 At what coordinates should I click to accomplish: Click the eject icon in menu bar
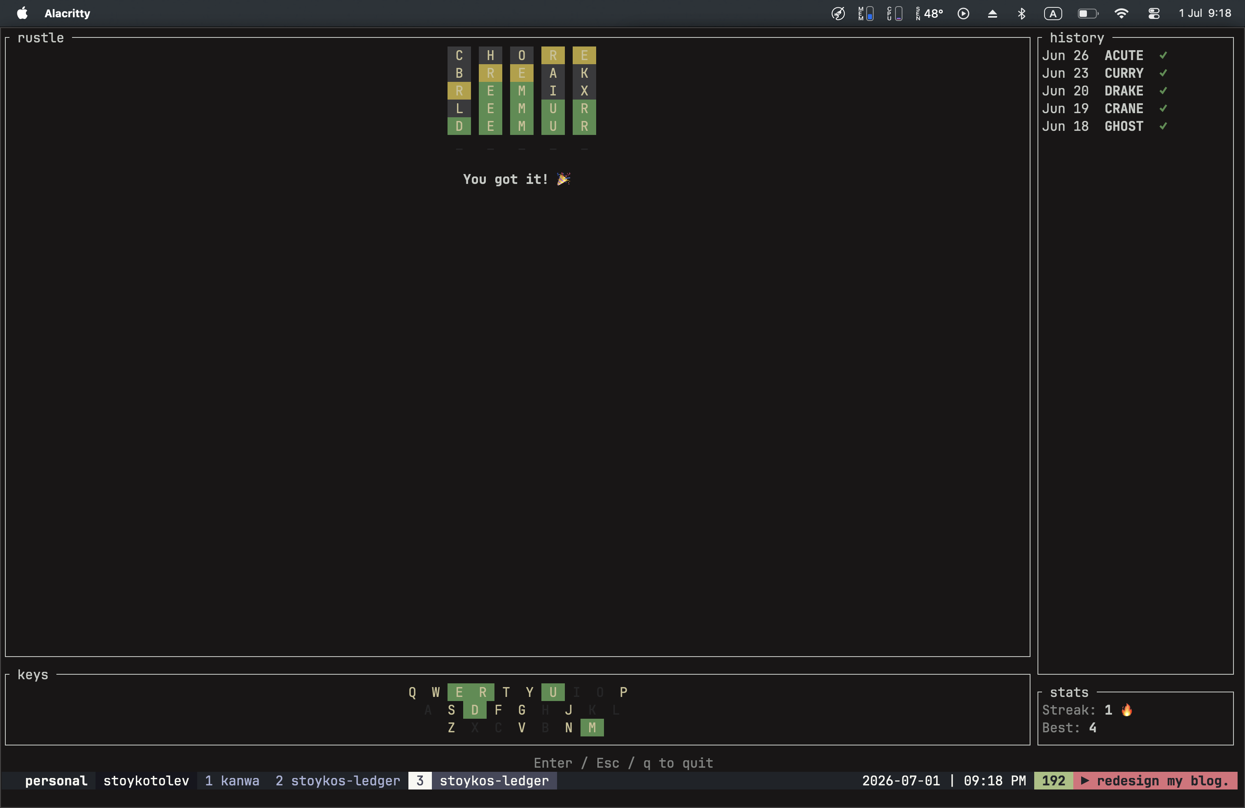[x=992, y=14]
